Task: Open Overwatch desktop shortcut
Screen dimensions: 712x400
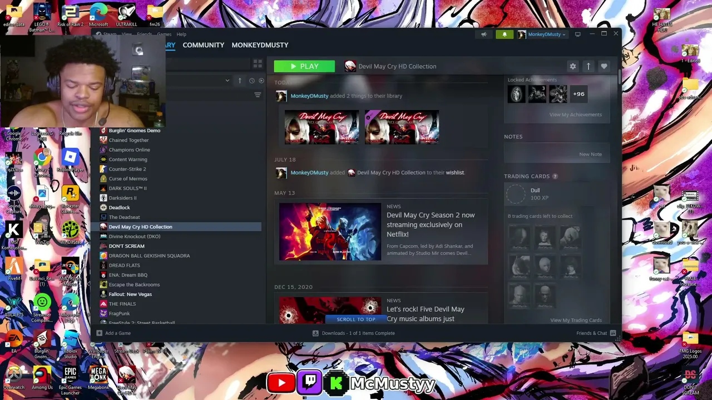Action: click(14, 378)
